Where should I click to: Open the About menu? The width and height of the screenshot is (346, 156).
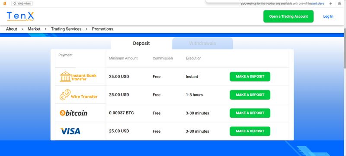12,29
